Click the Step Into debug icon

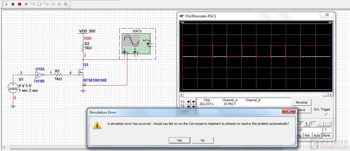point(33,4)
